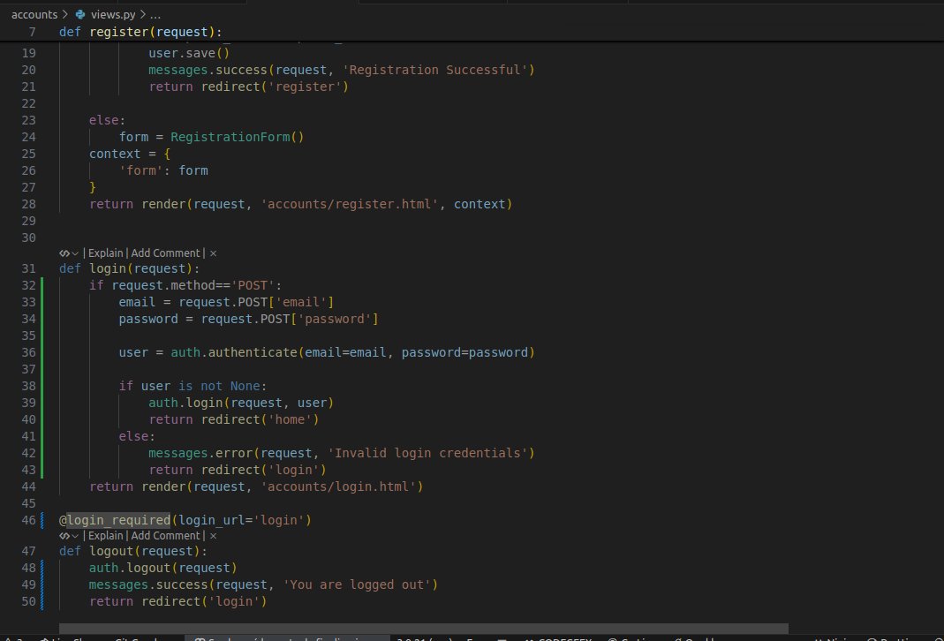The width and height of the screenshot is (944, 641).
Task: Click the context = { assignment on line 25
Action: [x=130, y=155]
